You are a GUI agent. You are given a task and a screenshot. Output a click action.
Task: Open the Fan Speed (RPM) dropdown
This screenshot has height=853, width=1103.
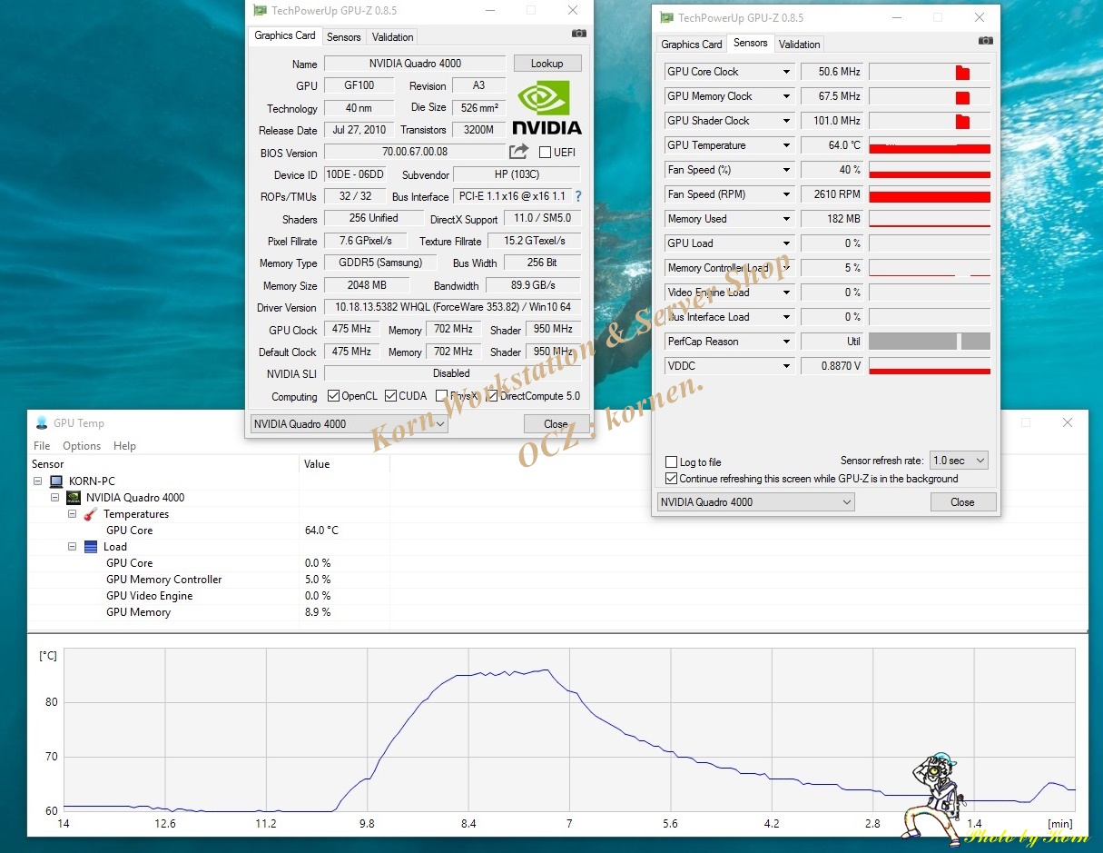point(786,194)
